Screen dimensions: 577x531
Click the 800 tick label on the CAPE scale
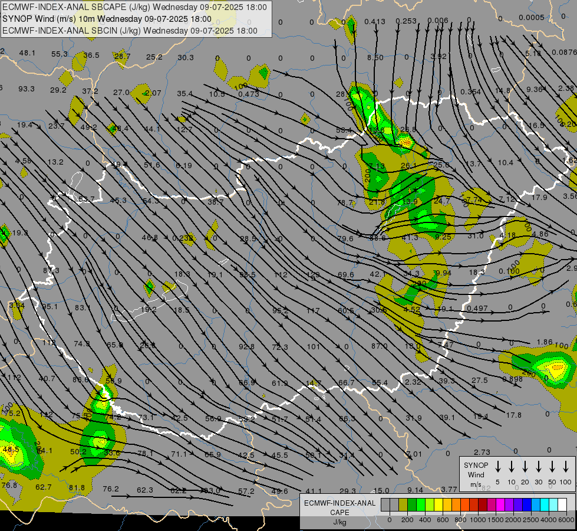coord(460,520)
